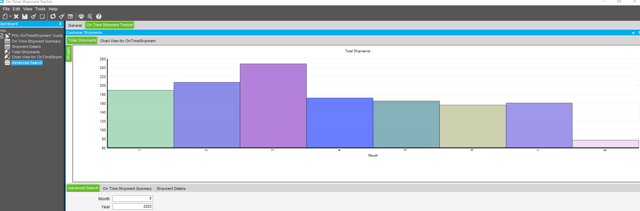Click the second broom icon after Refresh
Screen dimensions: 640x211
pyautogui.click(x=61, y=16)
